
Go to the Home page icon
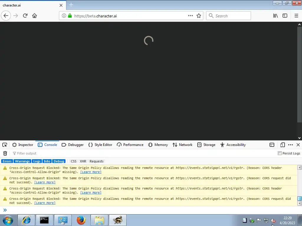(x=35, y=16)
